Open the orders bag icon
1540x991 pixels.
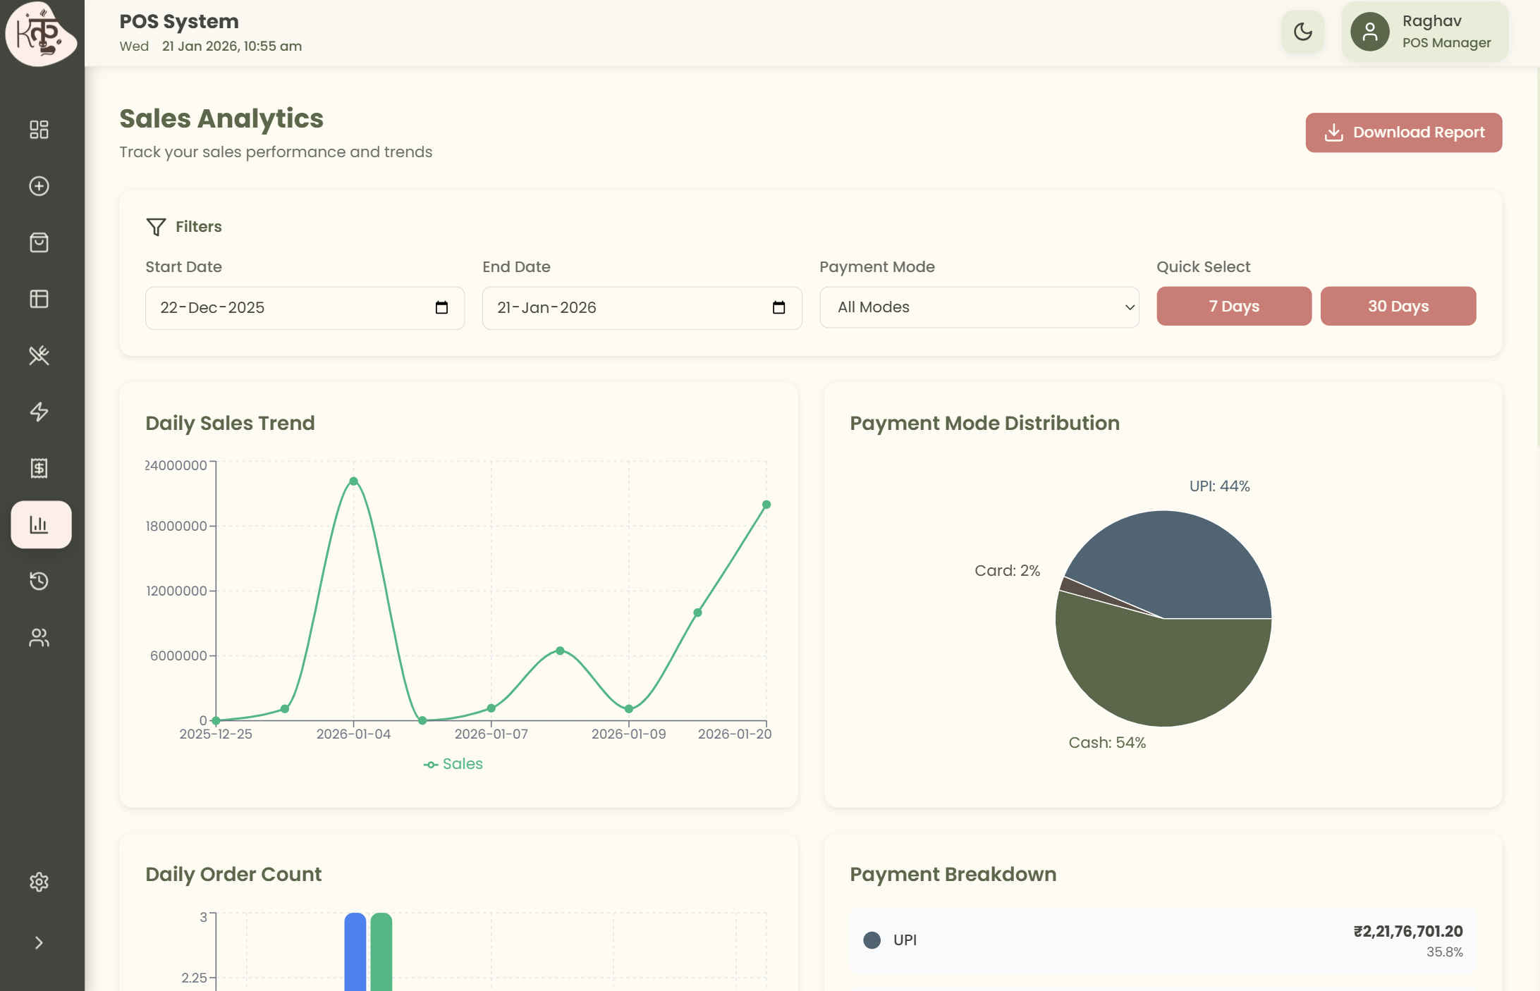coord(39,242)
